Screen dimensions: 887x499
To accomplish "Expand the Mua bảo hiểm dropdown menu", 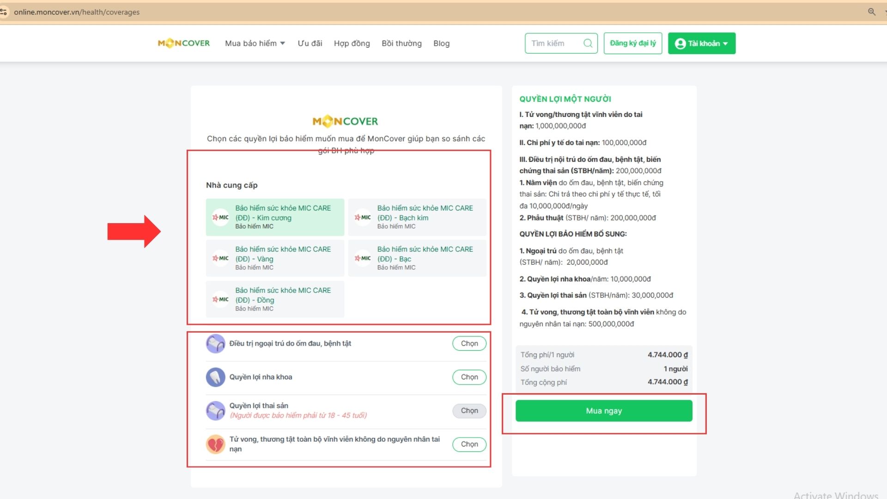I will point(255,43).
